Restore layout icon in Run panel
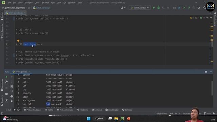 [6, 94]
